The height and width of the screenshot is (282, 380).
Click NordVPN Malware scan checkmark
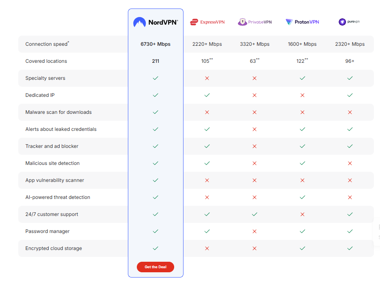coord(155,112)
